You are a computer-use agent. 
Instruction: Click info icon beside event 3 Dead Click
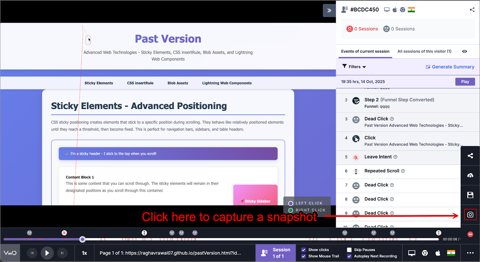[392, 119]
